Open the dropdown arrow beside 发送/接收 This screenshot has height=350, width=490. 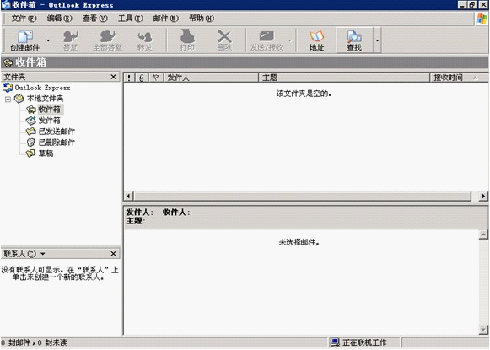pyautogui.click(x=289, y=40)
